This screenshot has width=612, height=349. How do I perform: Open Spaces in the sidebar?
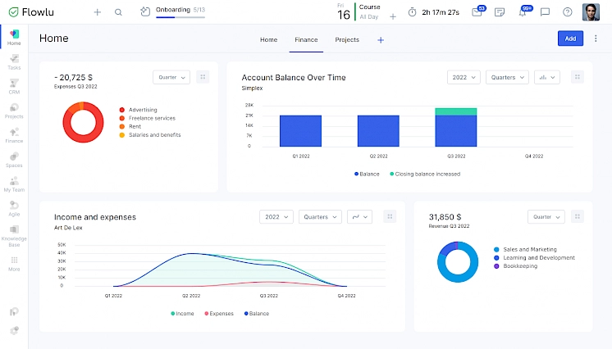coord(14,161)
